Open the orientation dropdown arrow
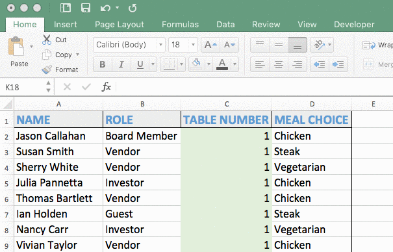Screen dimensions: 393x252 (x=330, y=45)
